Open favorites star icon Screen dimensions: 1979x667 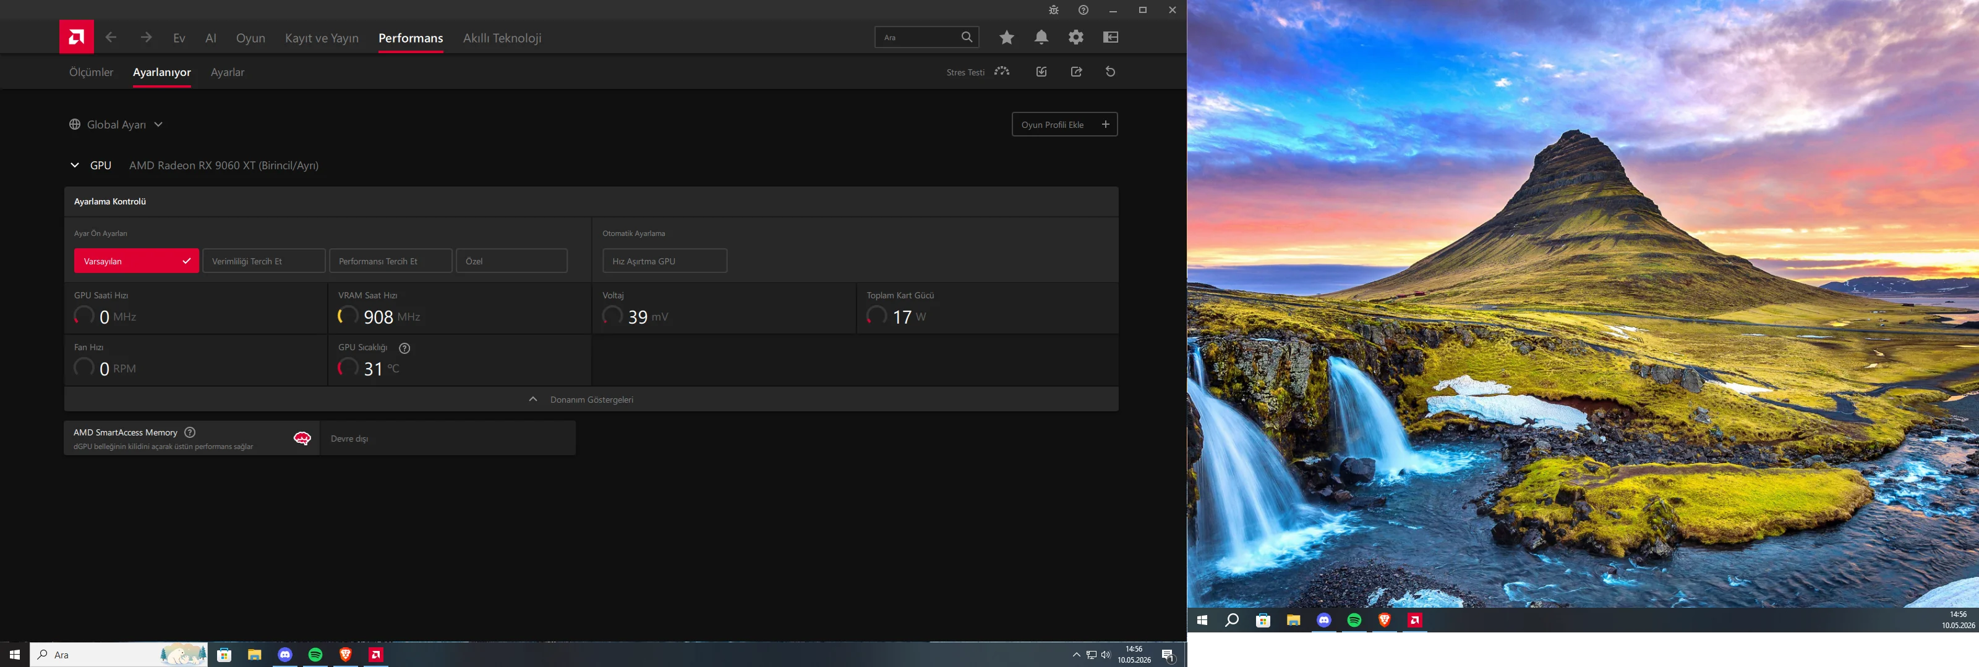pos(1006,37)
